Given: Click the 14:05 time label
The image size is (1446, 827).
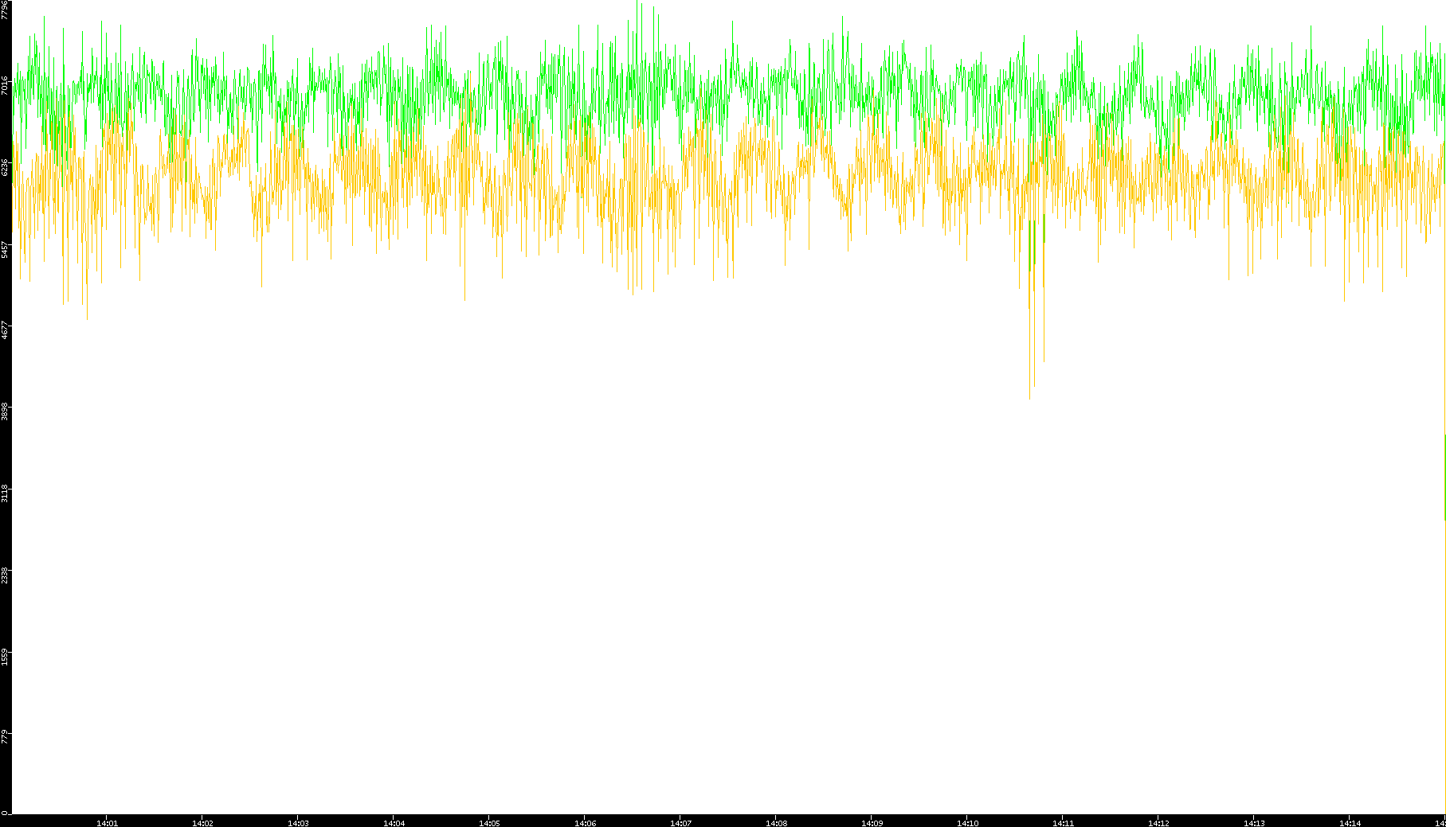Looking at the screenshot, I should click(x=489, y=823).
